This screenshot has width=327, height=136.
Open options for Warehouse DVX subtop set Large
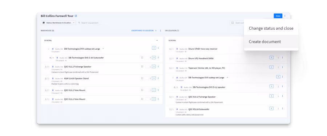click(158, 48)
